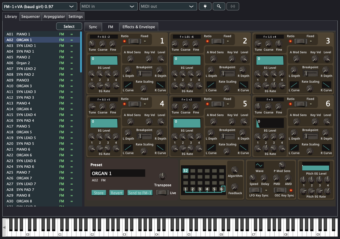Click the keyboard scroll-left arrow
This screenshot has width=340, height=239.
(x=4, y=227)
